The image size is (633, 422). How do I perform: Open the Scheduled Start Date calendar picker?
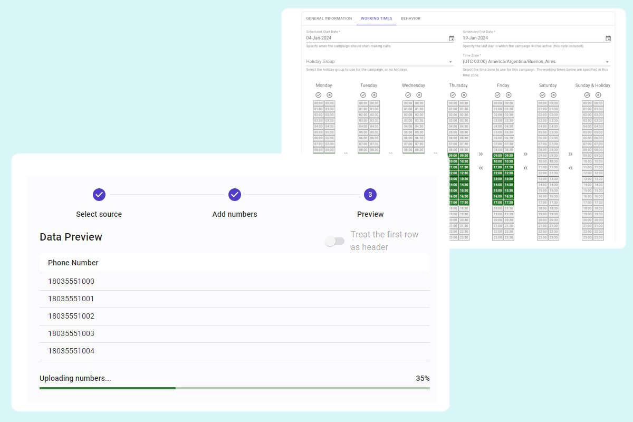coord(451,38)
